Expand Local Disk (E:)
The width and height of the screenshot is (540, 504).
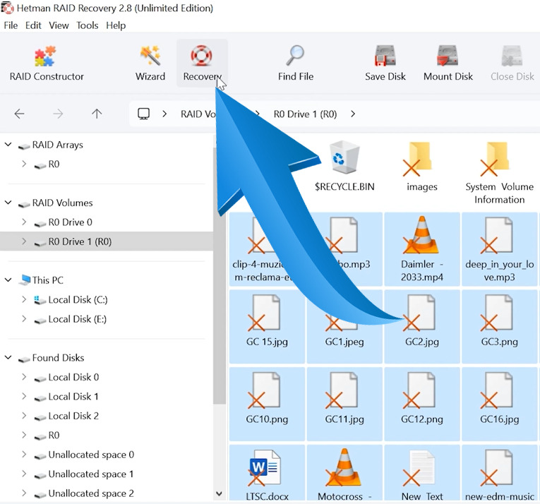[24, 318]
